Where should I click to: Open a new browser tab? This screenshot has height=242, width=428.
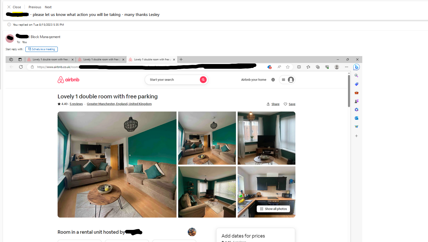[x=181, y=59]
